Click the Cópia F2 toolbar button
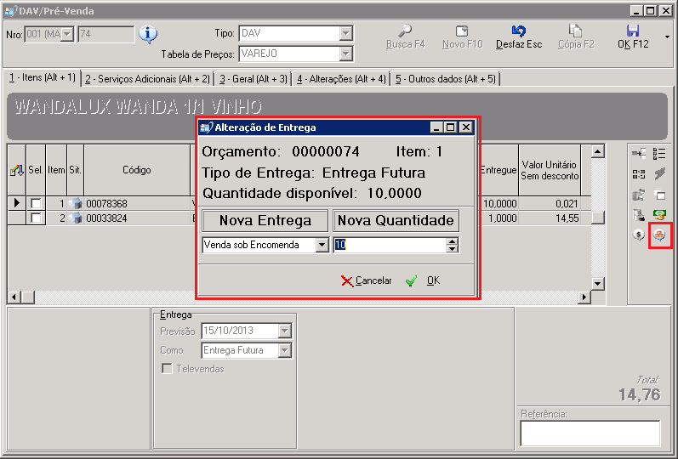The height and width of the screenshot is (459, 678). pos(576,37)
